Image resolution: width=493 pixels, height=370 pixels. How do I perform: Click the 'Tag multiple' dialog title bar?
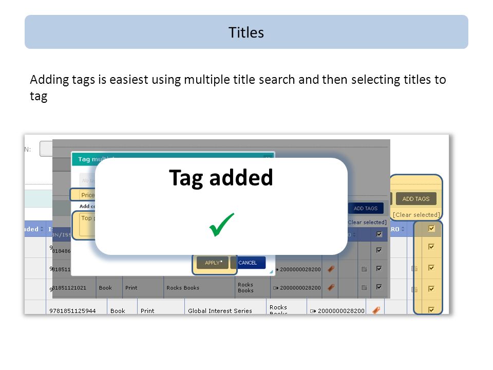173,159
